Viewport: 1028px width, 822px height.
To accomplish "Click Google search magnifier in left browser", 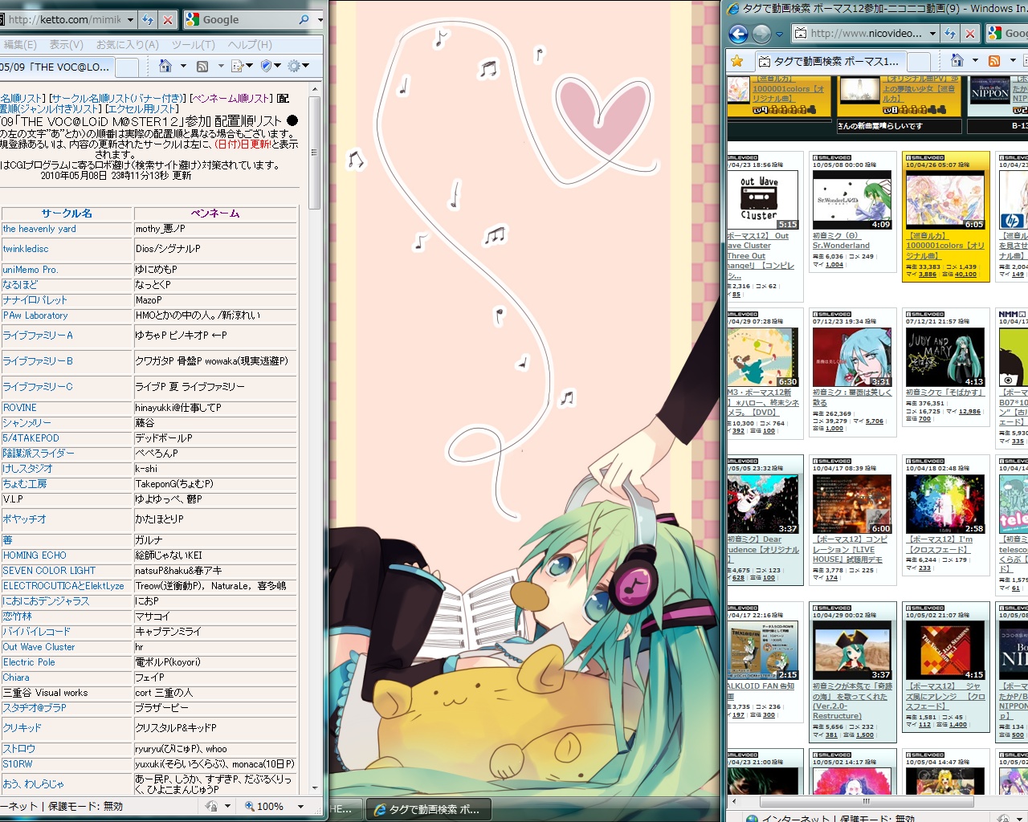I will (304, 19).
